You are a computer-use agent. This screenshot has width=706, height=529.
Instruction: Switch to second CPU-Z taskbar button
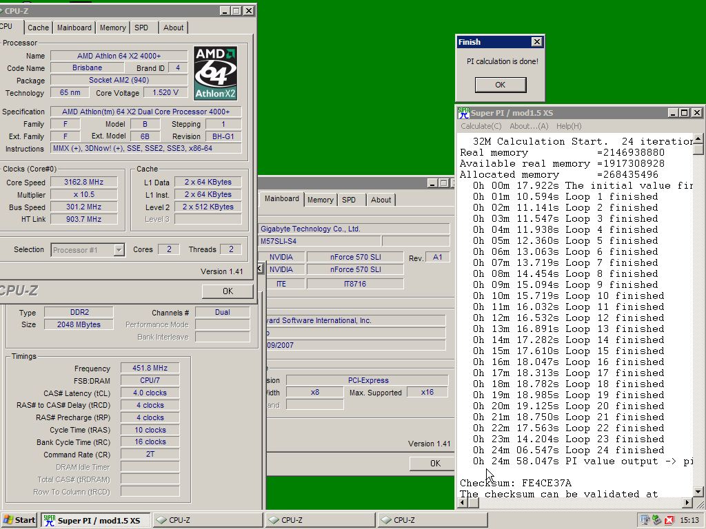320,520
